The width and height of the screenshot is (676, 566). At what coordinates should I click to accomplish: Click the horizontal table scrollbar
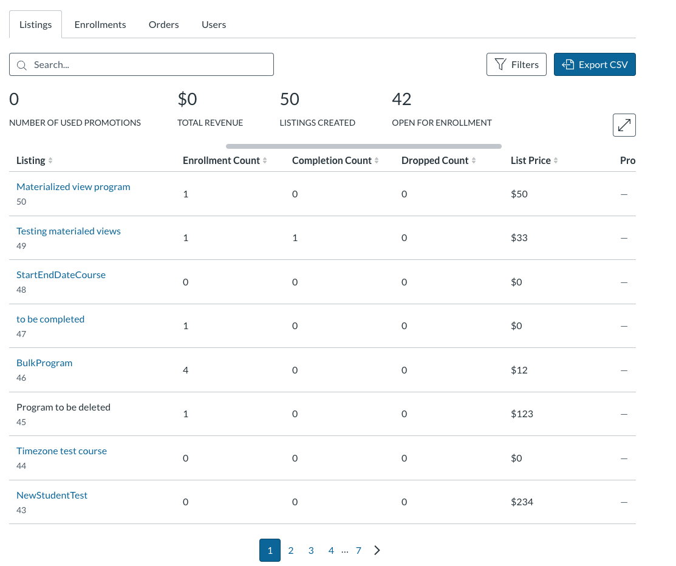tap(363, 146)
